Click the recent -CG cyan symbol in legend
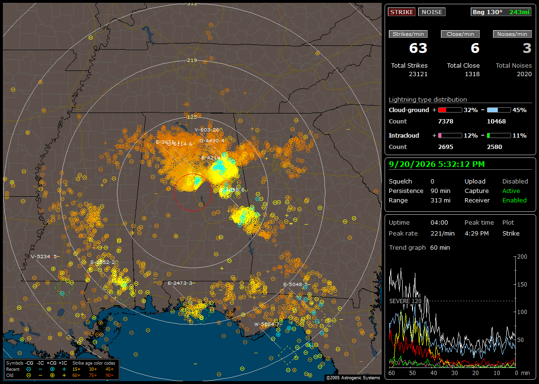 pyautogui.click(x=28, y=369)
